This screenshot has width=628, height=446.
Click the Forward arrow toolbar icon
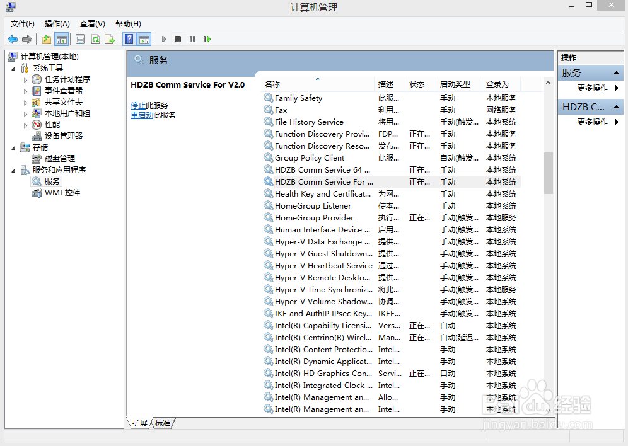pyautogui.click(x=27, y=39)
